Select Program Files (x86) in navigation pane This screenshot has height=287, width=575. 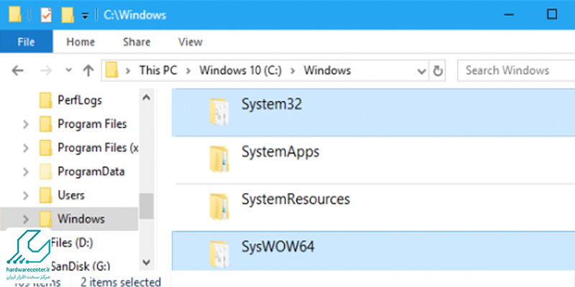click(x=98, y=148)
